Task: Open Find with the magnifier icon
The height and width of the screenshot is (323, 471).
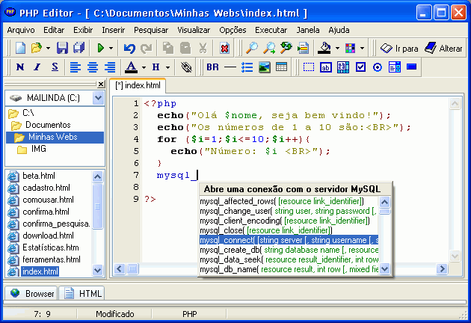Action: [251, 48]
